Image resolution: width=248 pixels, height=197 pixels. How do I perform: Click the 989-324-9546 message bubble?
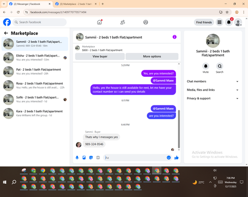94,144
